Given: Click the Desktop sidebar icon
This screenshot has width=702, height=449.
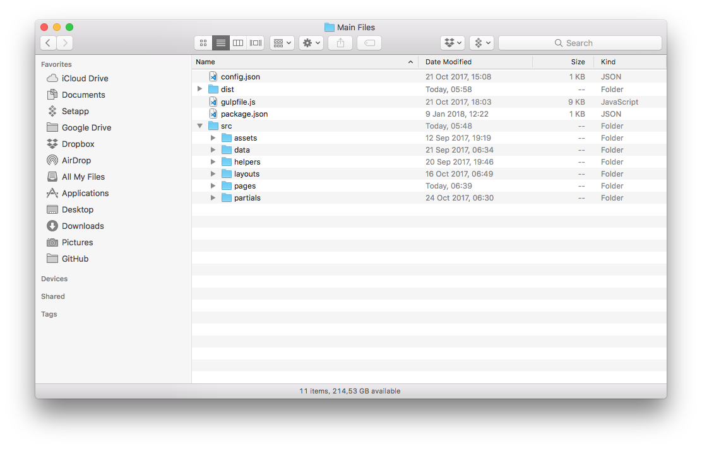Looking at the screenshot, I should (52, 209).
